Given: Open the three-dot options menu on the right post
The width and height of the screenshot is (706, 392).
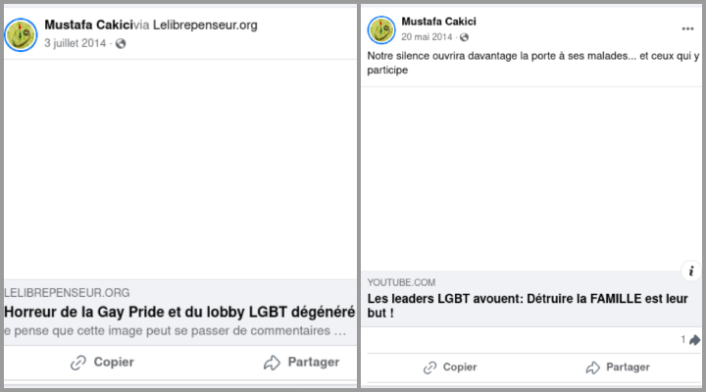Looking at the screenshot, I should coord(687,29).
